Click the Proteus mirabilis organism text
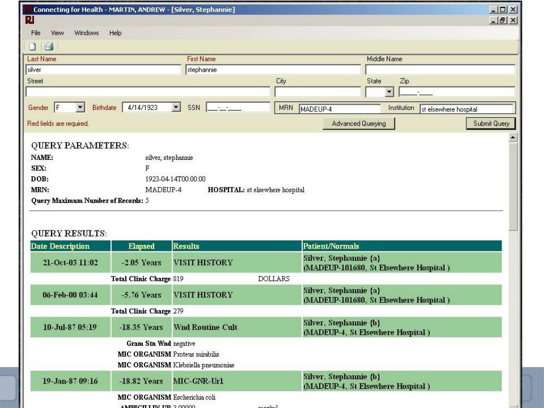This screenshot has height=408, width=544. pyautogui.click(x=196, y=354)
